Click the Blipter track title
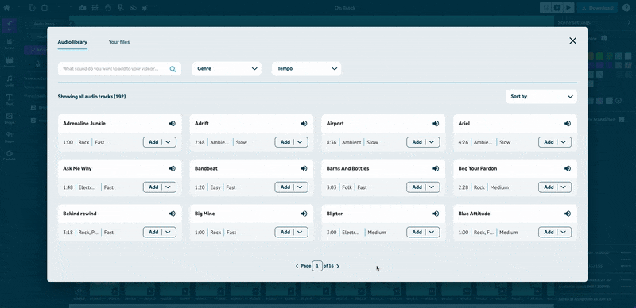636x308 pixels. [x=335, y=214]
